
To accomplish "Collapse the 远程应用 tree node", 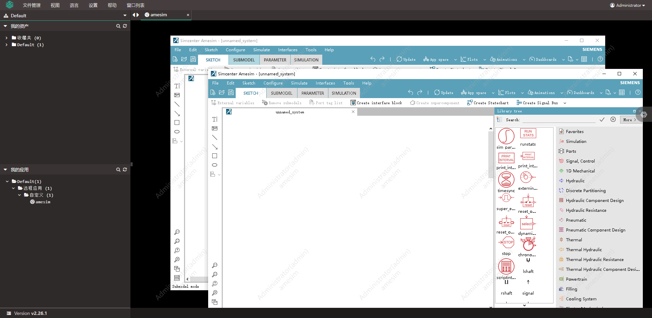I will coord(13,188).
